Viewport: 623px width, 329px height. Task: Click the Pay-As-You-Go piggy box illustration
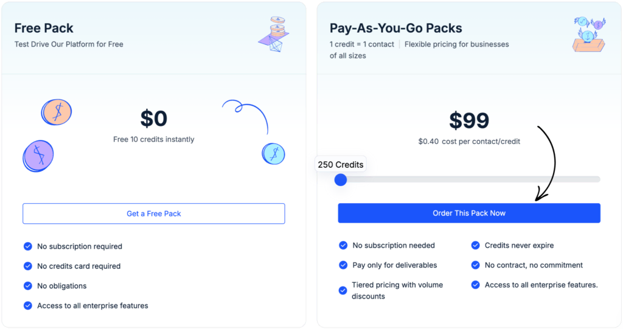588,34
